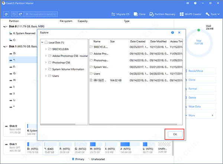Expand the More options in right panel
The image size is (223, 164).
click(x=191, y=115)
